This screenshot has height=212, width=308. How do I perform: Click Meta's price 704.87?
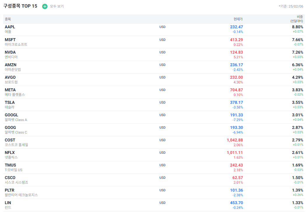coord(237,90)
